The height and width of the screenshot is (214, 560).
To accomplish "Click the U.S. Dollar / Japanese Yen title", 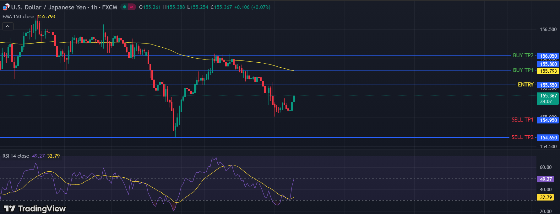I will [x=48, y=7].
